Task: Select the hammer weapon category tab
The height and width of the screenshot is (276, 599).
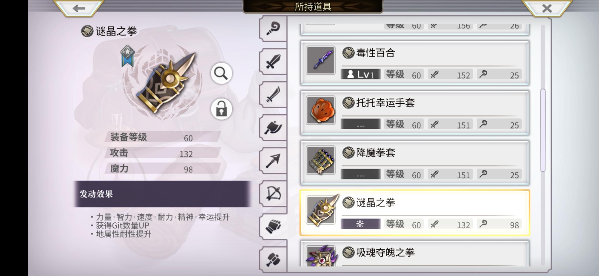Action: click(273, 259)
